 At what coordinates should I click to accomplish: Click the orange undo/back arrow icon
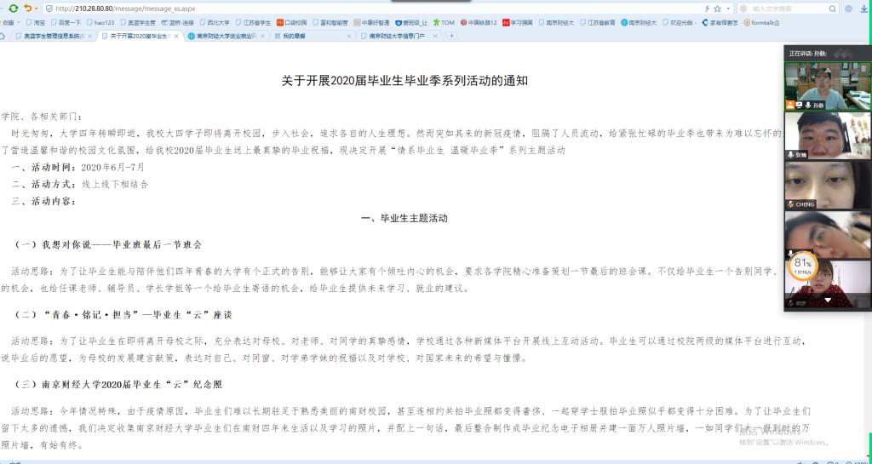[27, 8]
